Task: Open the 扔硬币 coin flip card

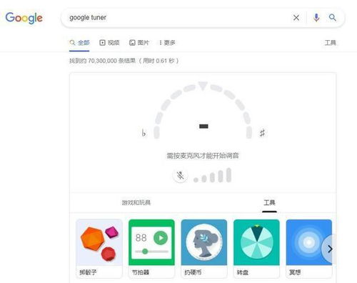Action: click(x=204, y=249)
